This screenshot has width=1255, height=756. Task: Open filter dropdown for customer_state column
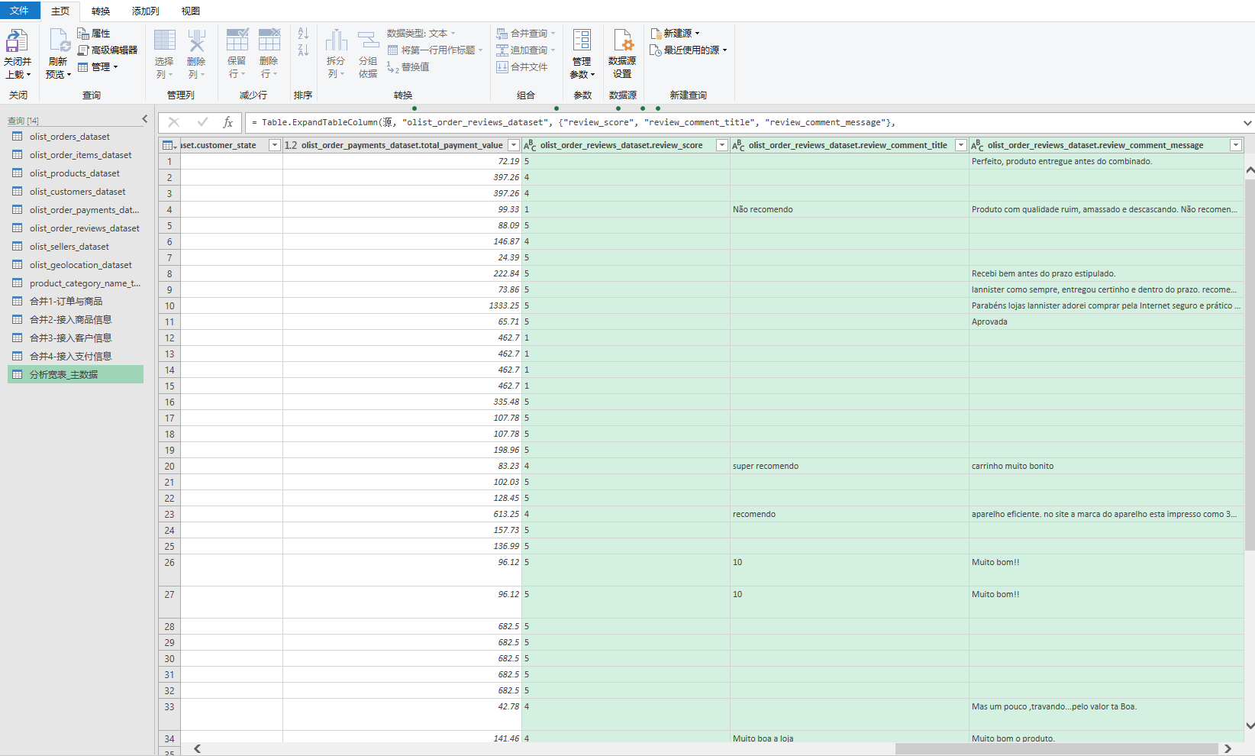[275, 145]
